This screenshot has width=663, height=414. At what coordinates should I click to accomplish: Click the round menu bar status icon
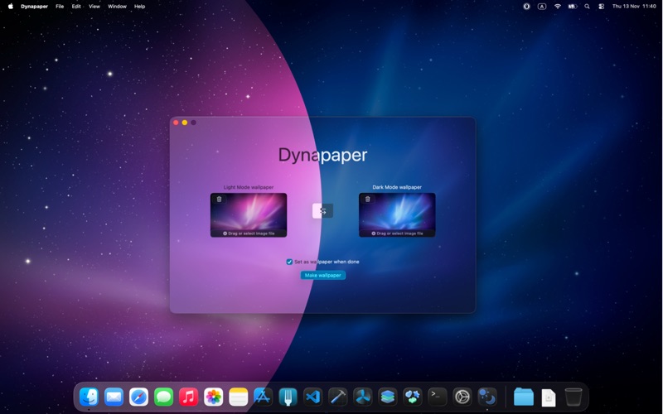[x=526, y=7]
